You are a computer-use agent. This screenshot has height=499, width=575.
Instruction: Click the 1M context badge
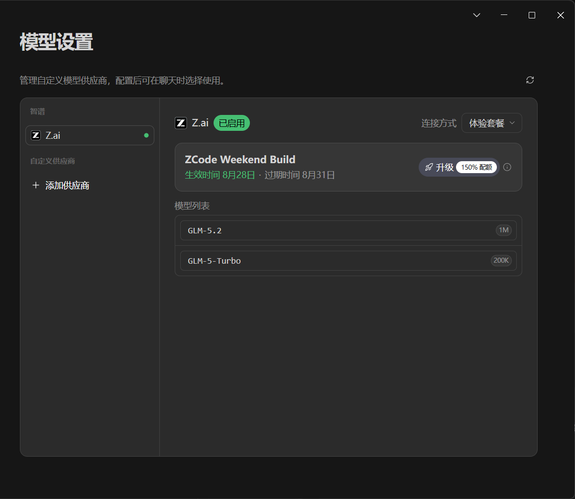coord(503,230)
